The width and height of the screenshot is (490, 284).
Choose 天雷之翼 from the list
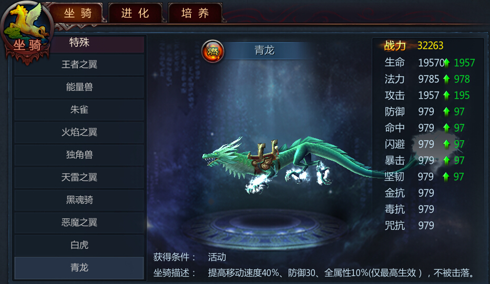79,177
